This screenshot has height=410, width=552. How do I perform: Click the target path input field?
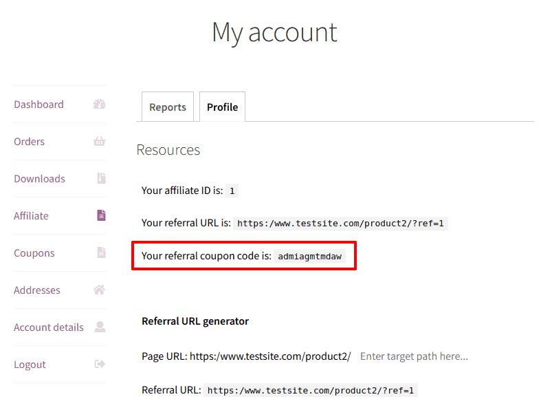414,356
